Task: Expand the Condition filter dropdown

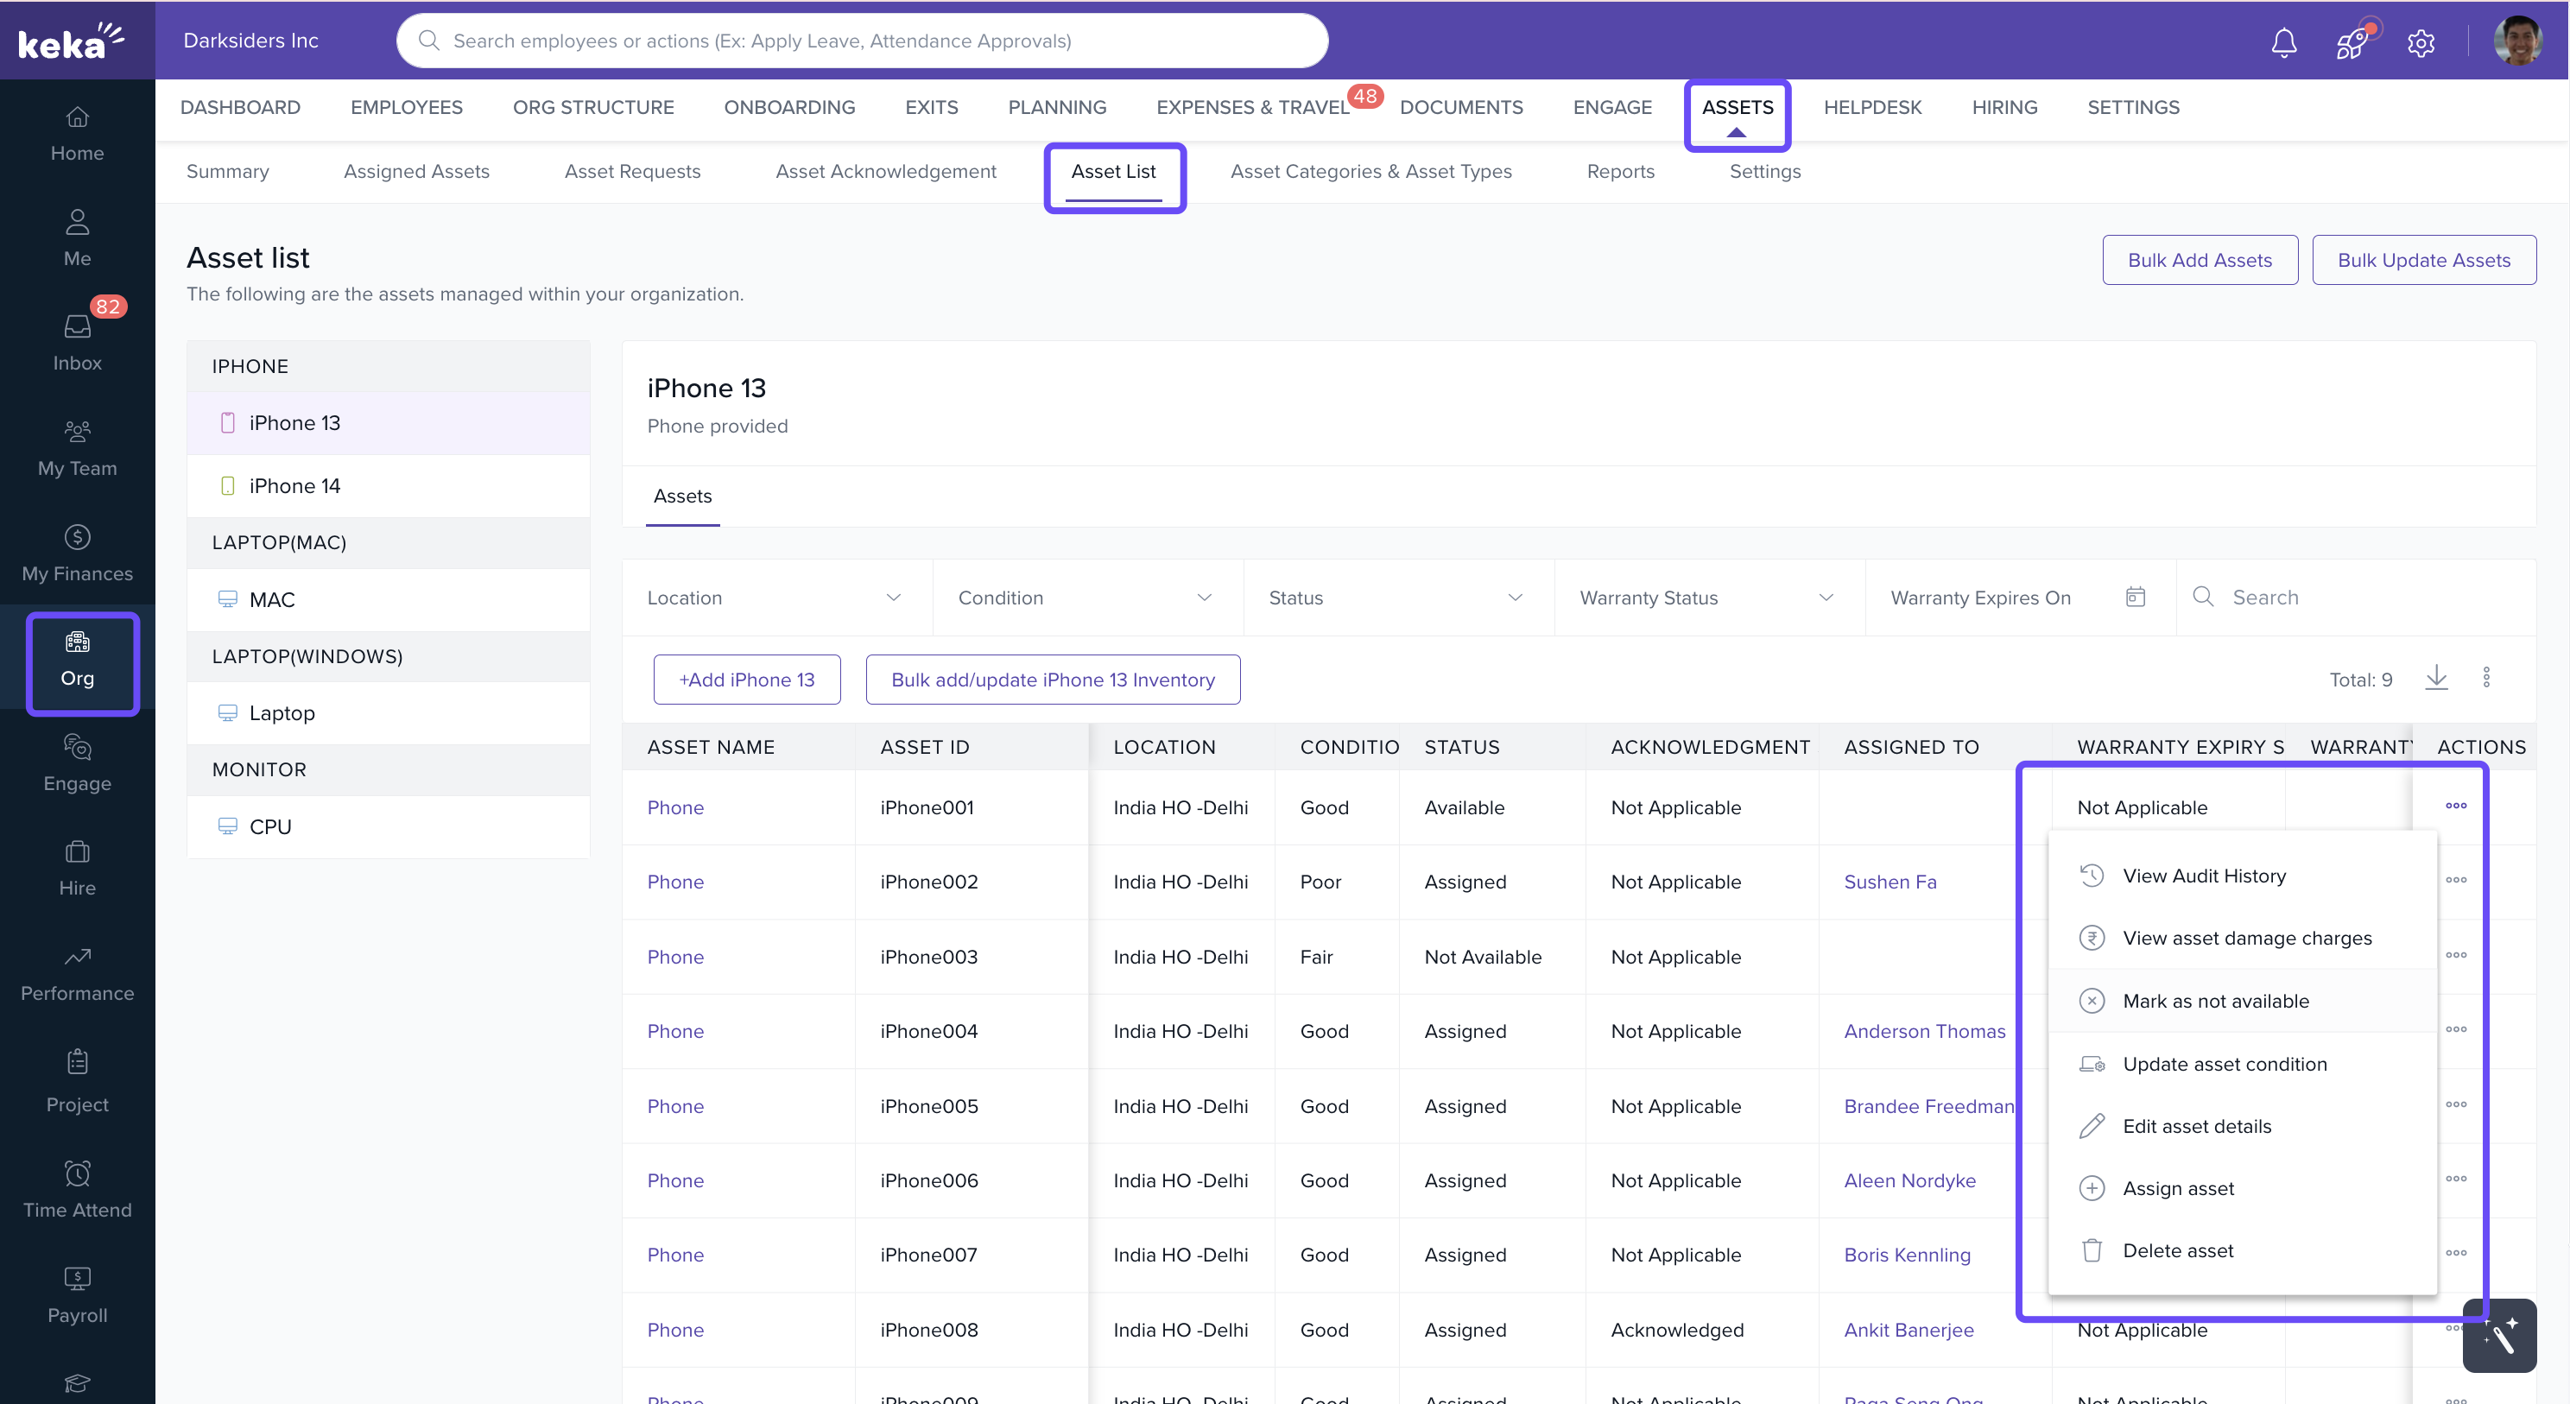Action: [x=1086, y=598]
